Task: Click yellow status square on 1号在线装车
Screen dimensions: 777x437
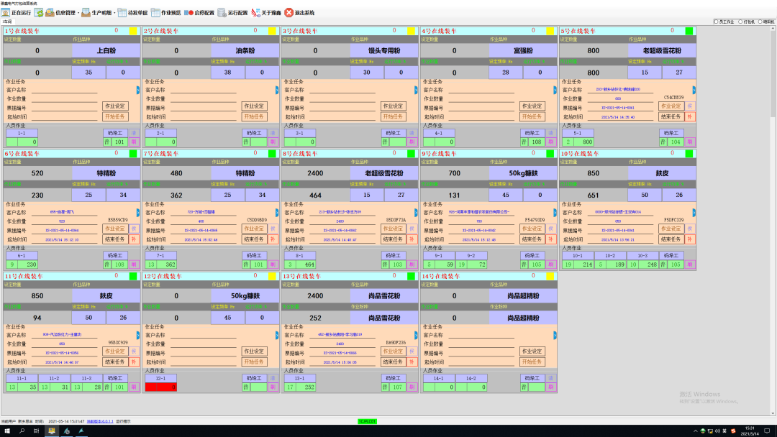Action: coord(133,31)
